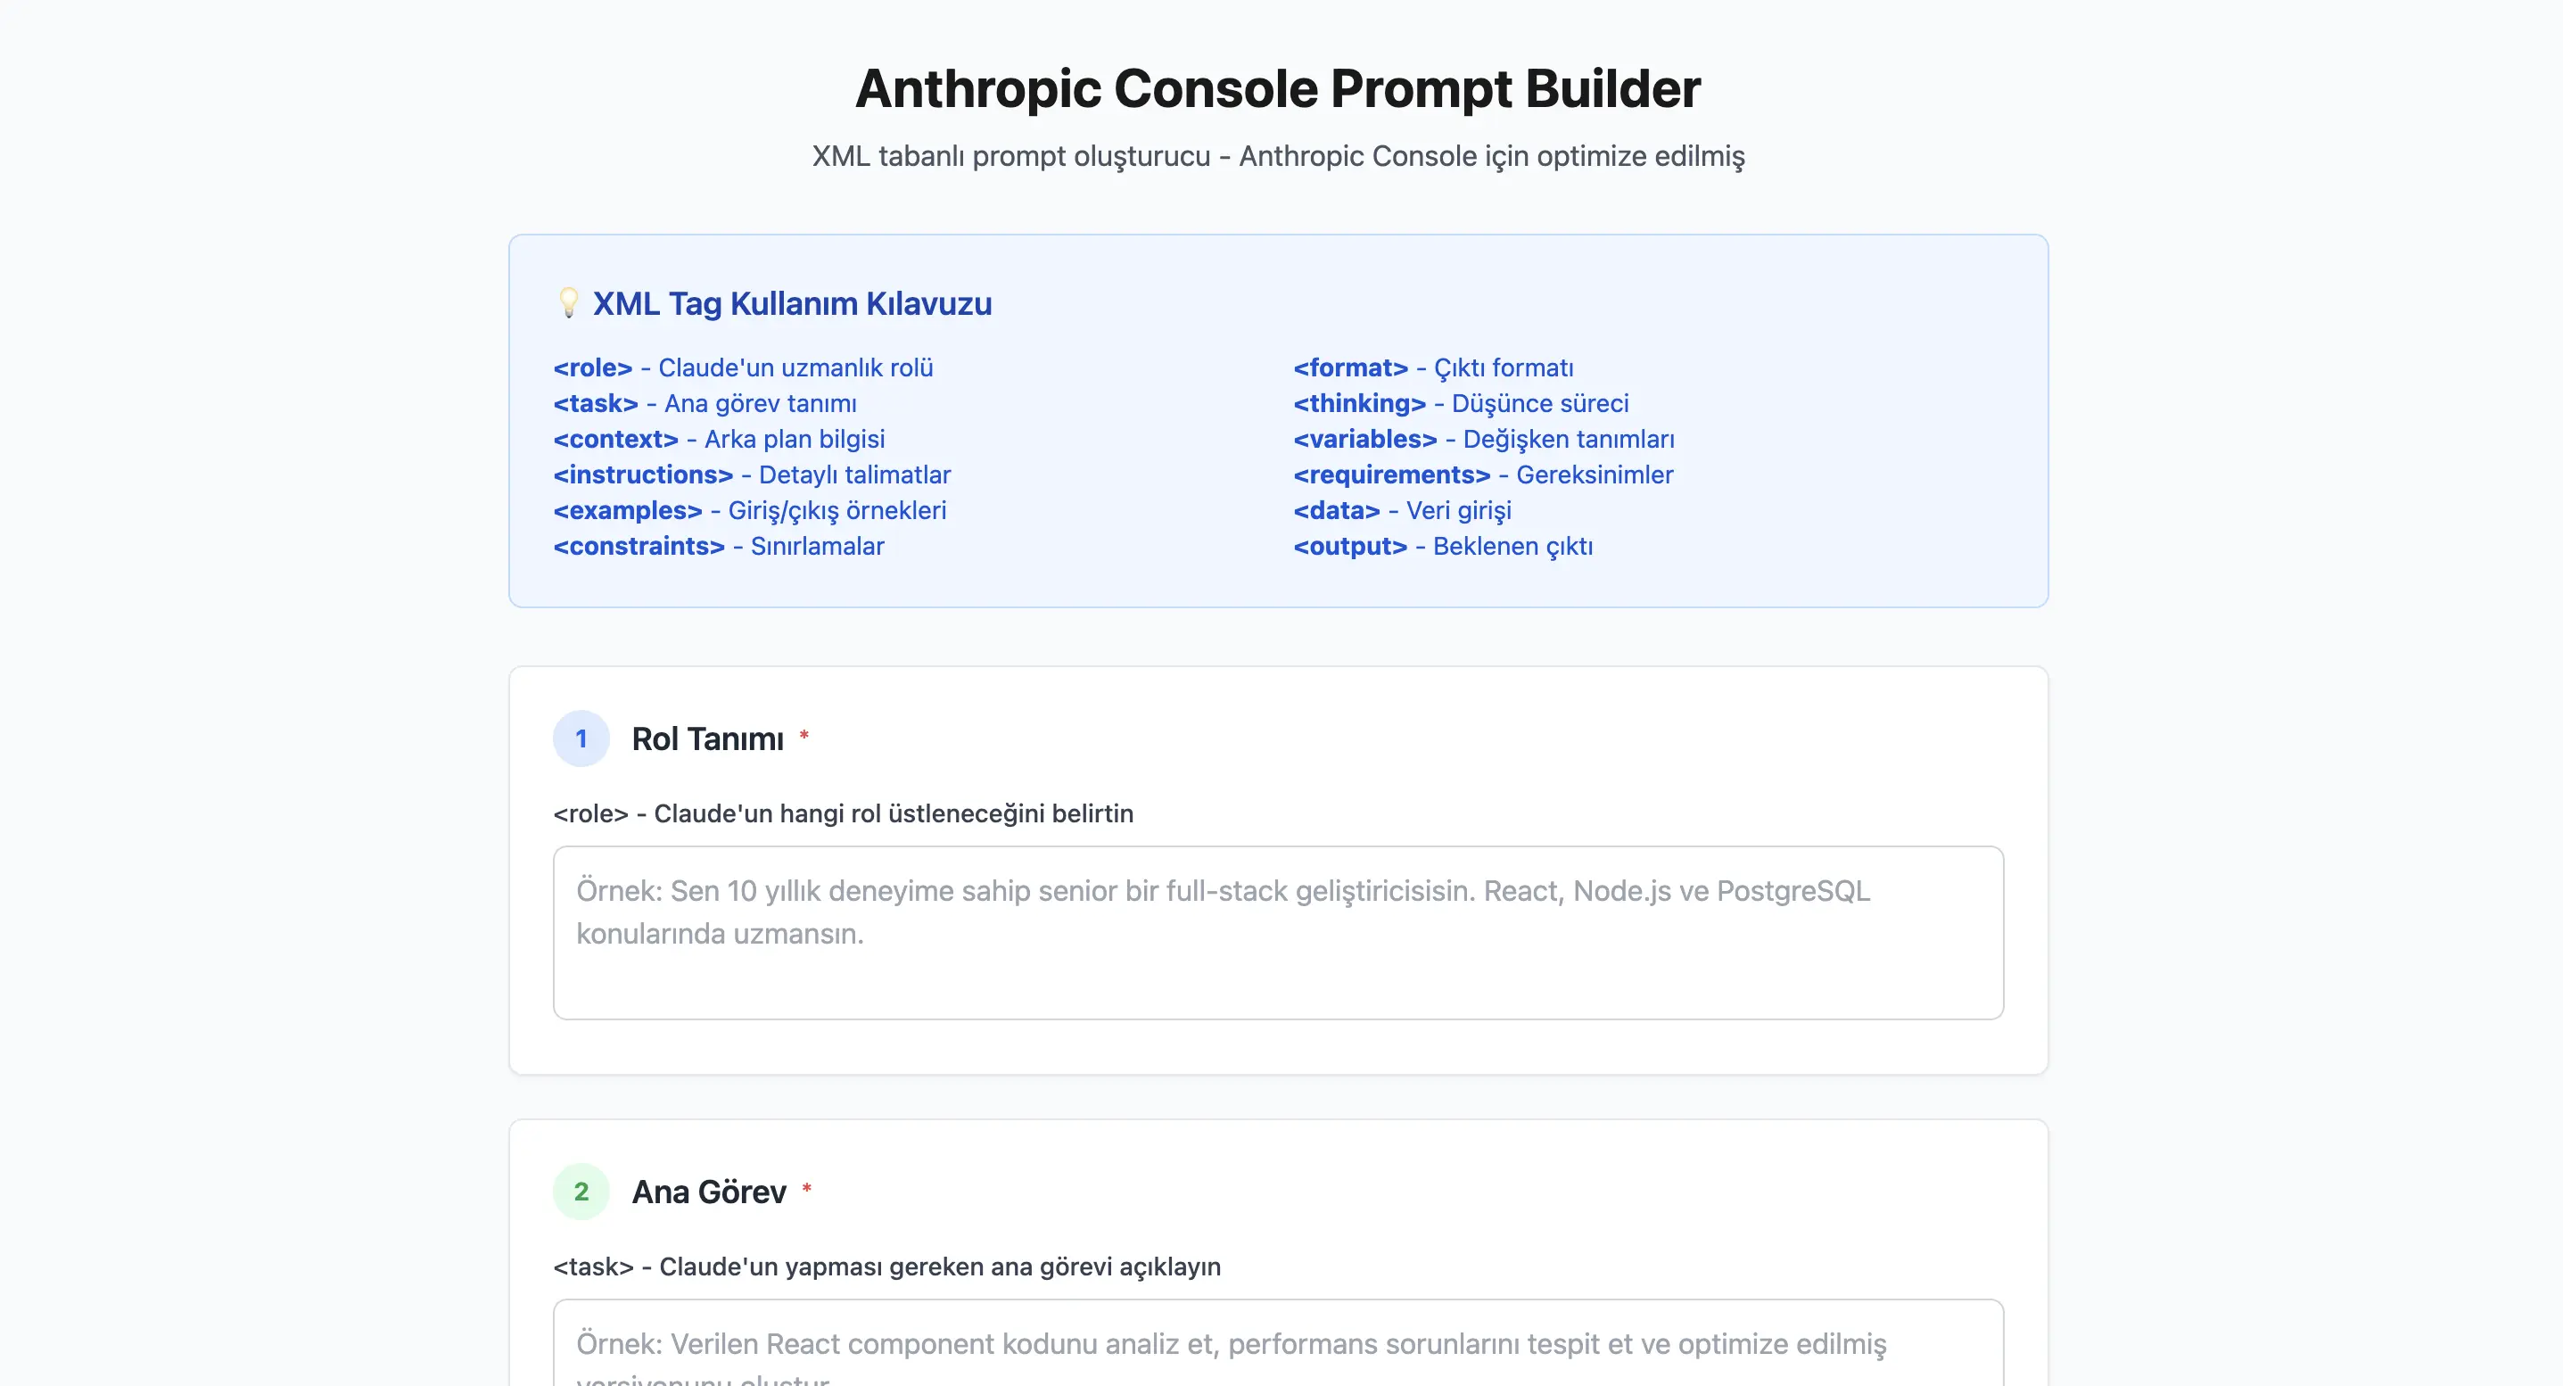Click the <instructions> tag entry
This screenshot has height=1386, width=2563.
643,474
